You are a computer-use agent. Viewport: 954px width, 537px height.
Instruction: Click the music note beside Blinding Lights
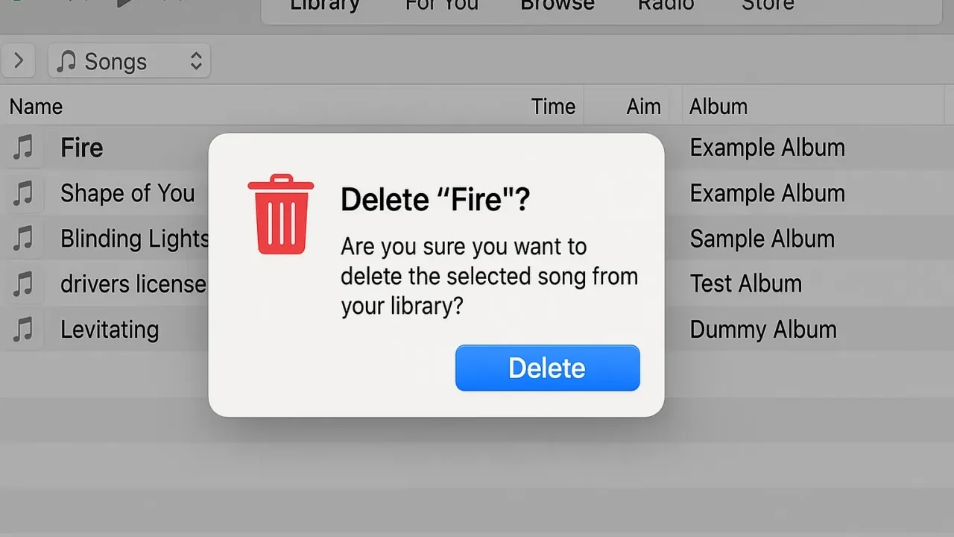23,239
